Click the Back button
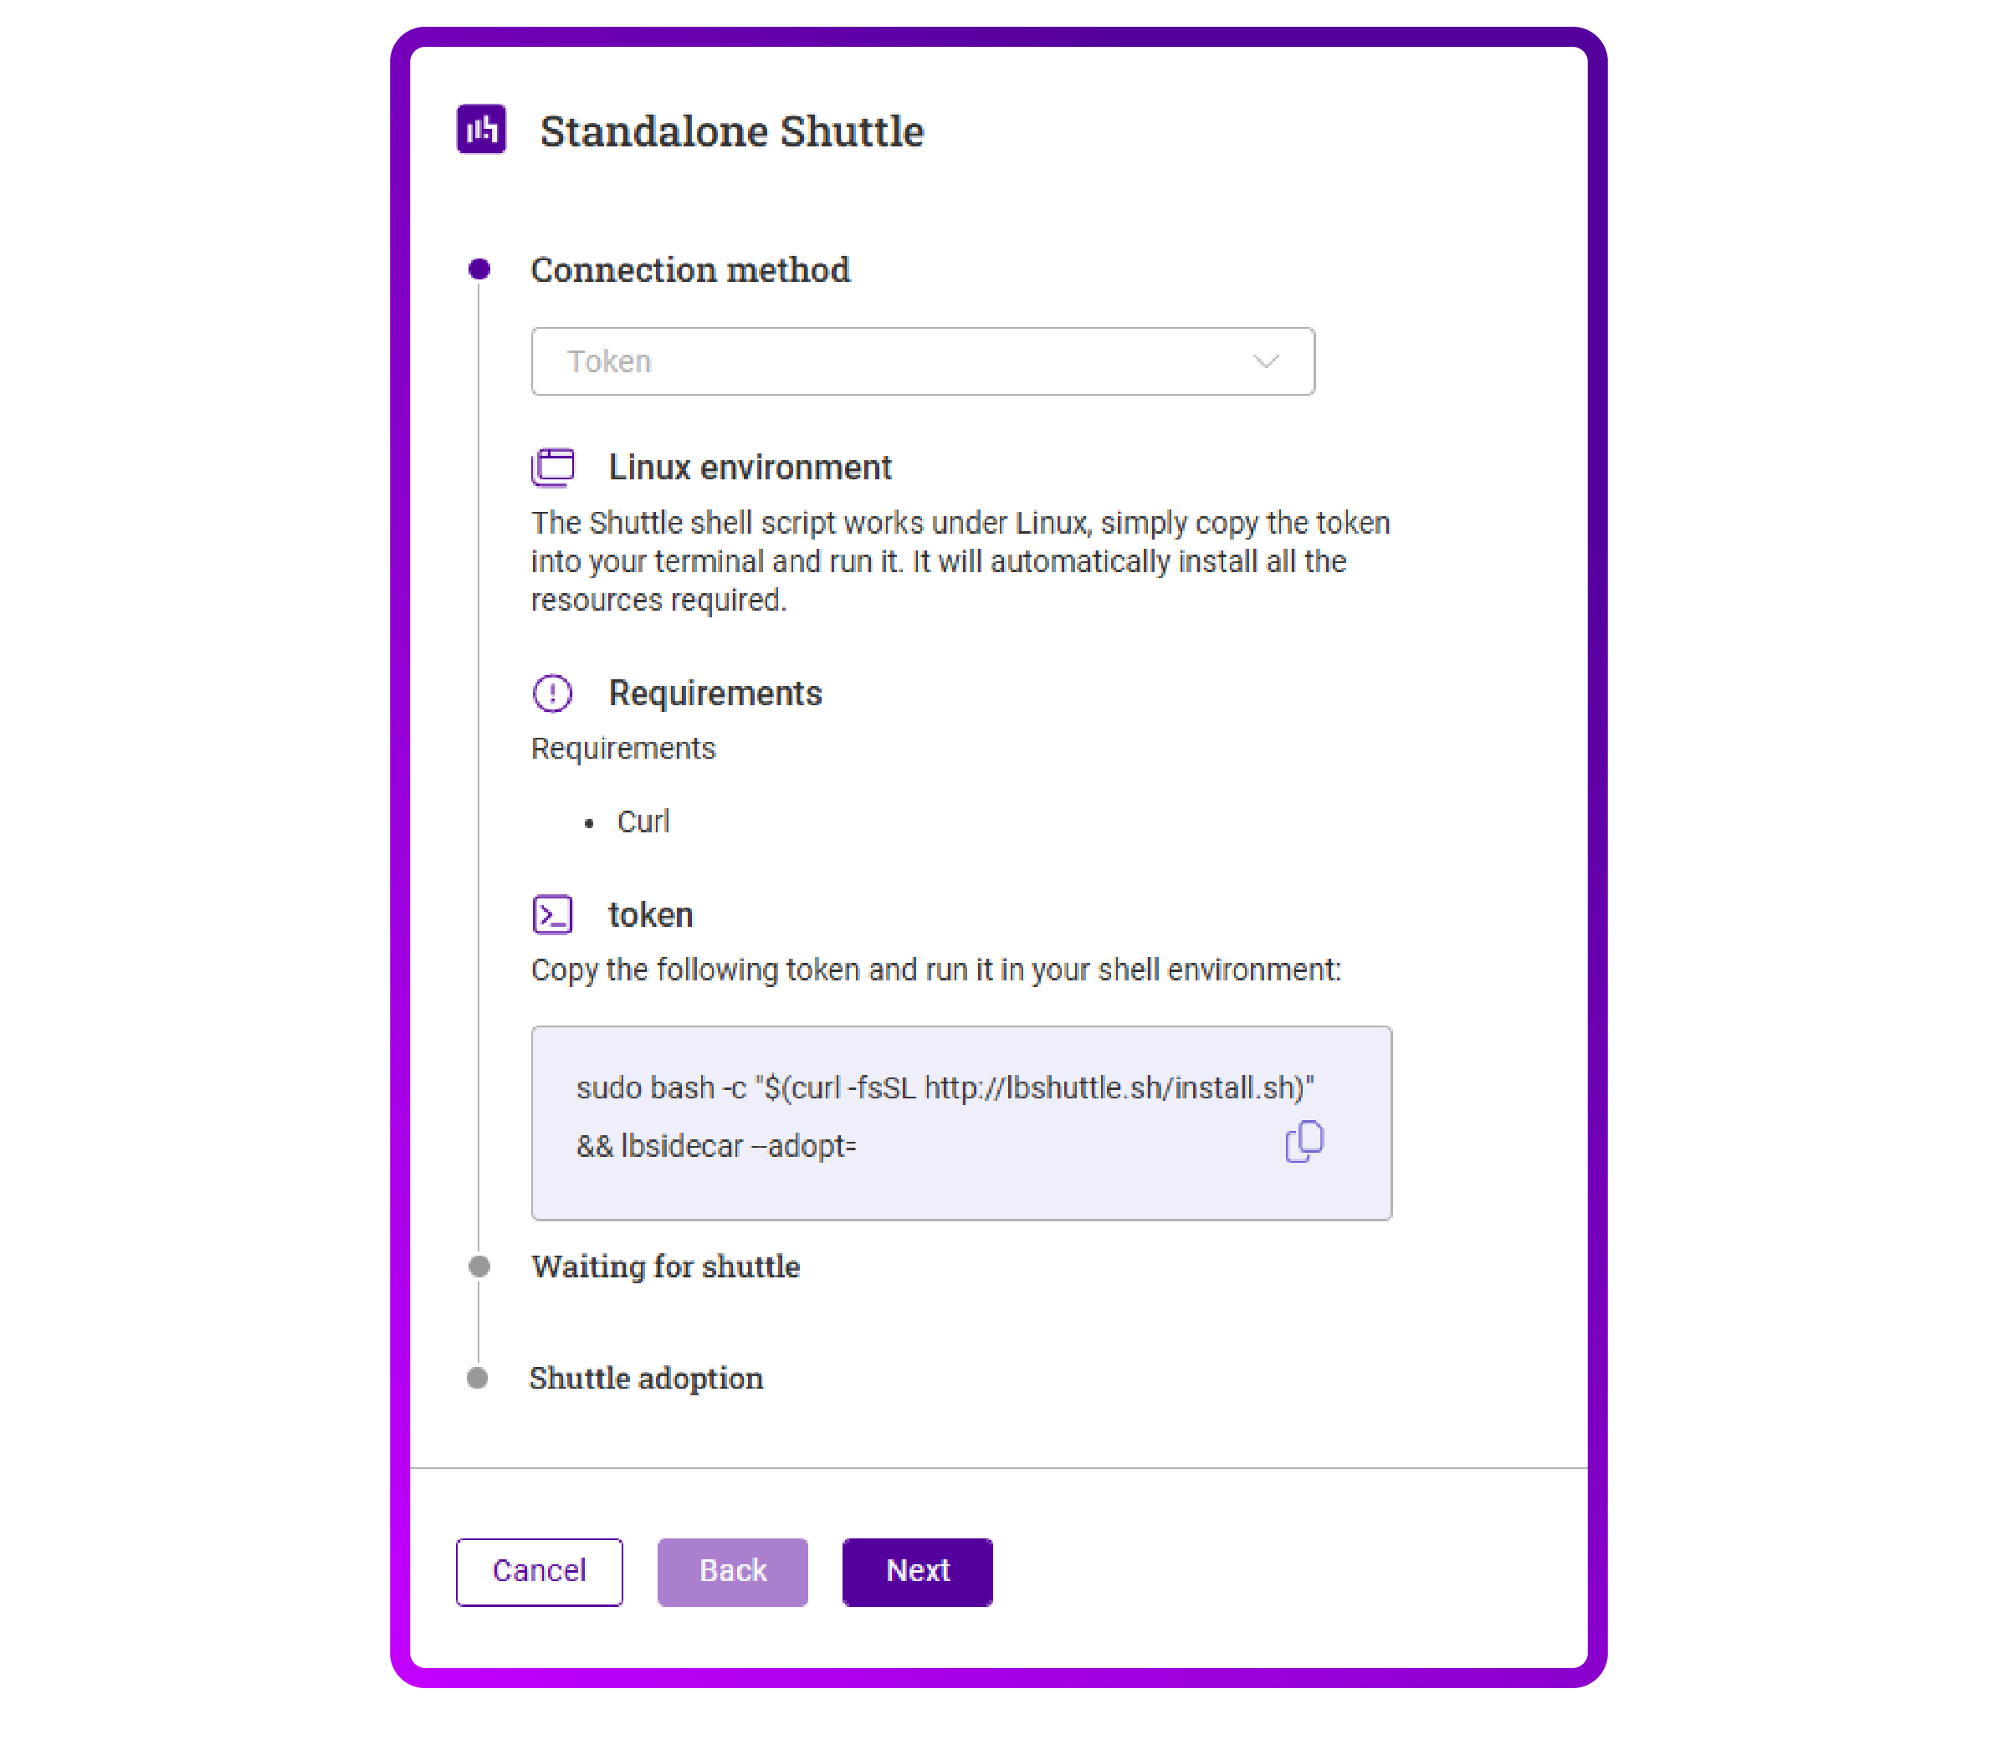 (732, 1571)
